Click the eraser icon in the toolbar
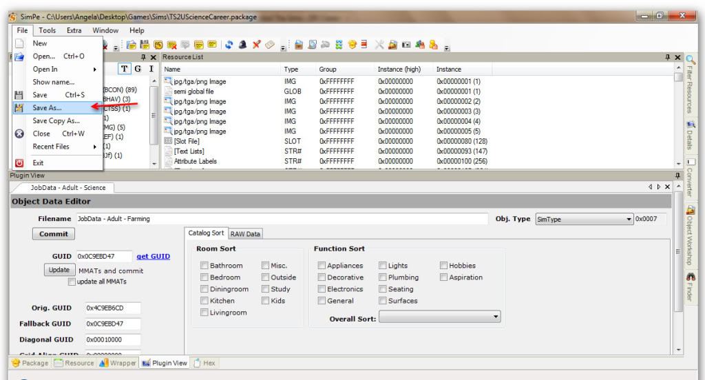 coord(270,45)
